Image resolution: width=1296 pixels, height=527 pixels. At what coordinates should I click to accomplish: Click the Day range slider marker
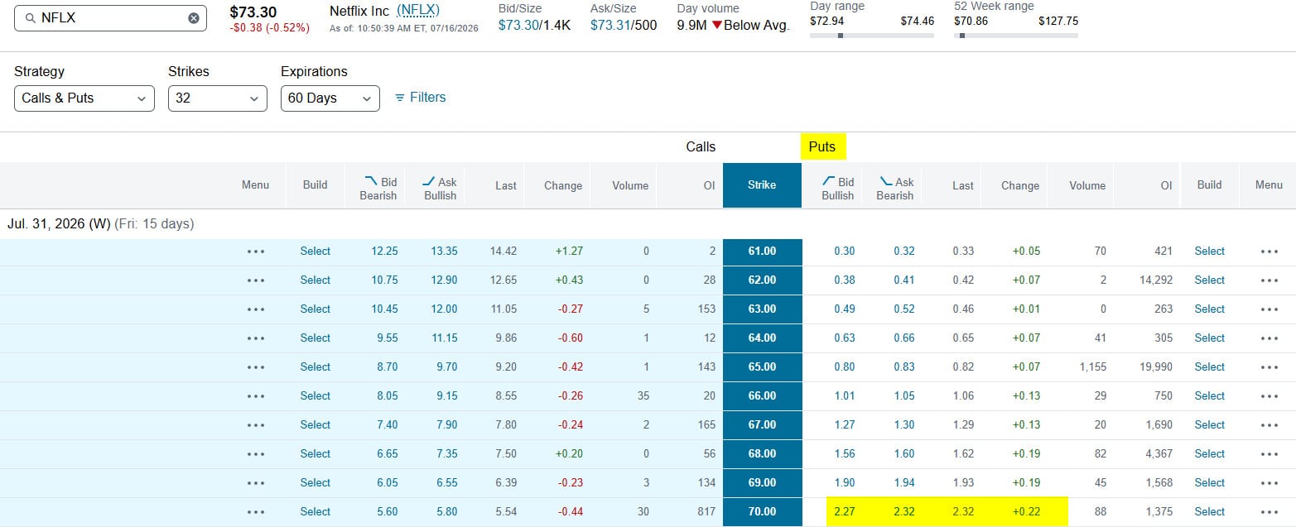click(x=841, y=36)
